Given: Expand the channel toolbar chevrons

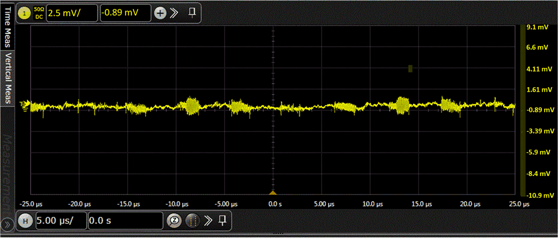Looking at the screenshot, I should click(x=174, y=13).
